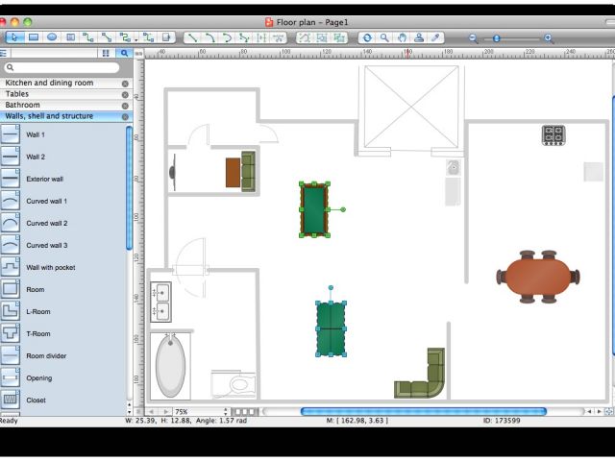Click the zoom-out magnifier by slider
Screen dimensions: 615x461
pyautogui.click(x=473, y=37)
